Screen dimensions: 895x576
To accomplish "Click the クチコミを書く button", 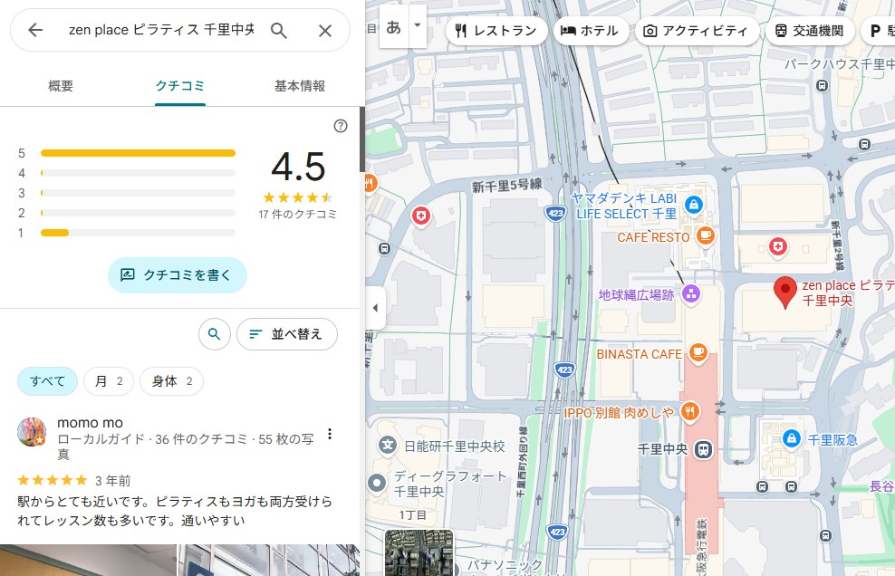I will point(178,274).
